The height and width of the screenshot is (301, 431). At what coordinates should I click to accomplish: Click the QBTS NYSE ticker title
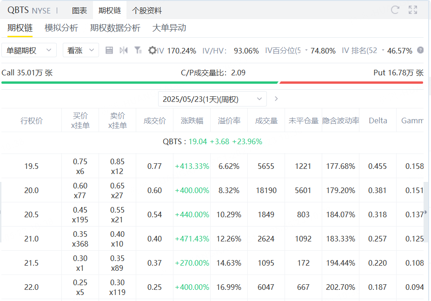(29, 10)
